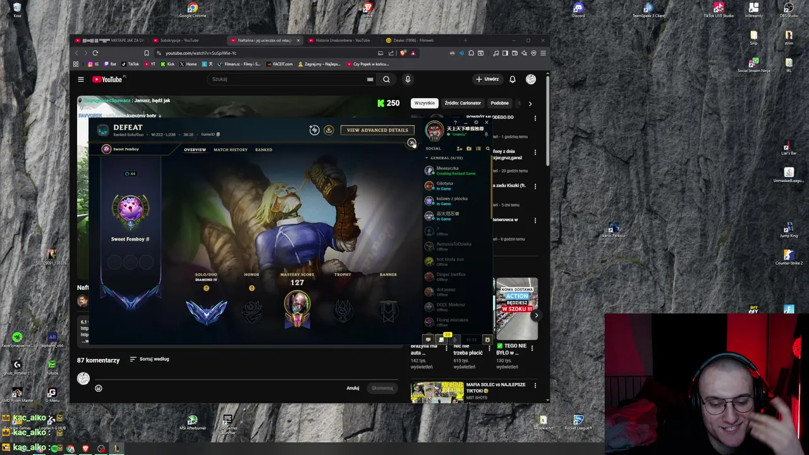Open the emoji picker in the comment box

[x=99, y=388]
